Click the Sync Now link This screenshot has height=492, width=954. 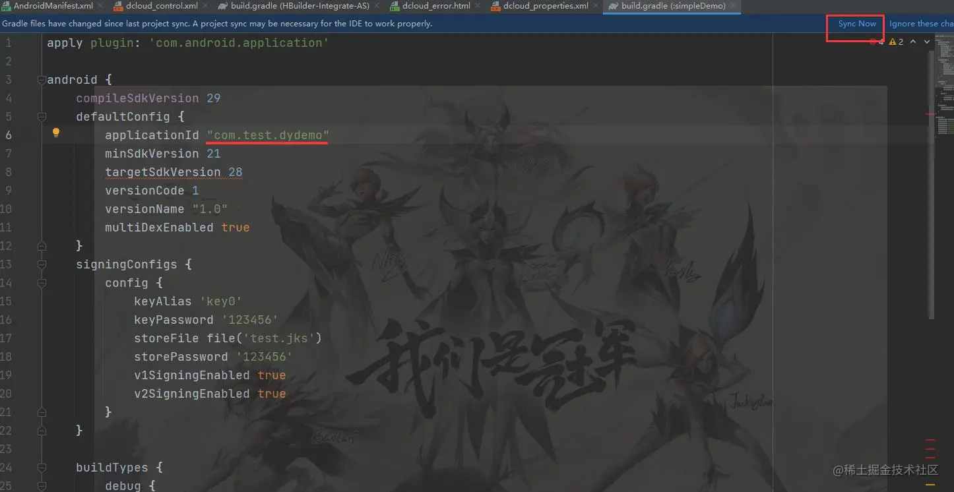857,24
